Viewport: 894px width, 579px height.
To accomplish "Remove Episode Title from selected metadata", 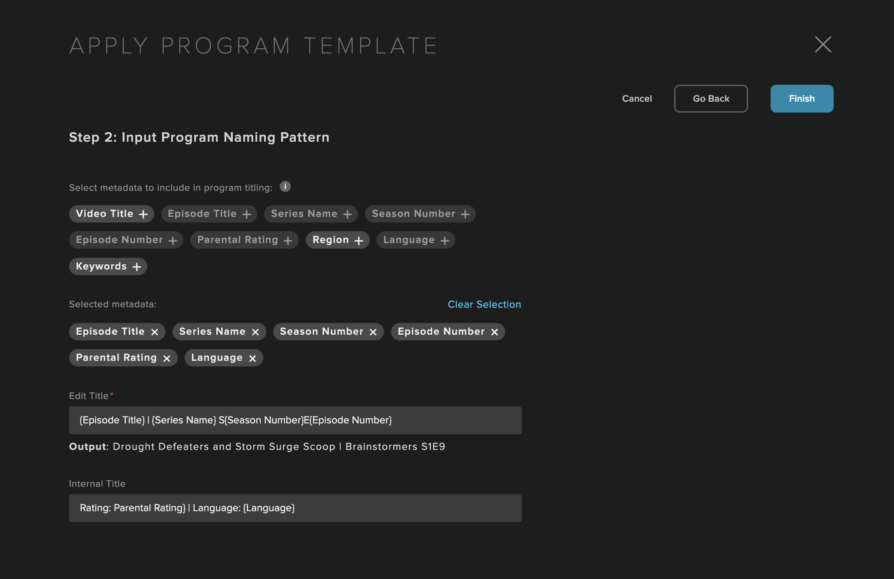I will tap(155, 332).
